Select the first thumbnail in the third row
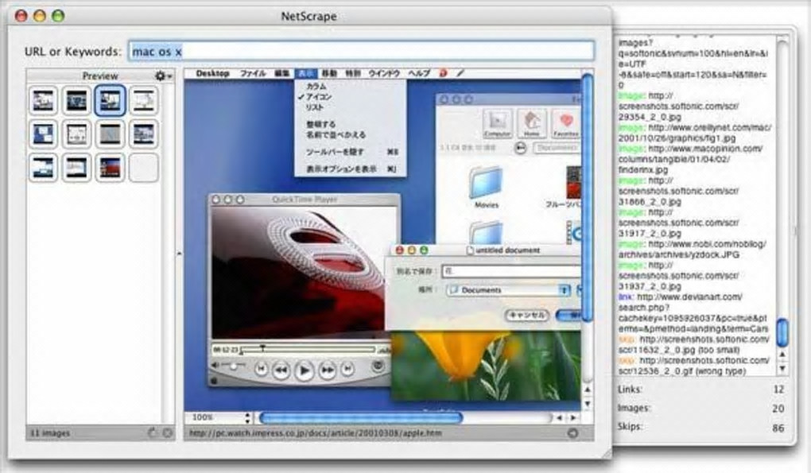Viewport: 811px width, 473px height. pyautogui.click(x=43, y=168)
